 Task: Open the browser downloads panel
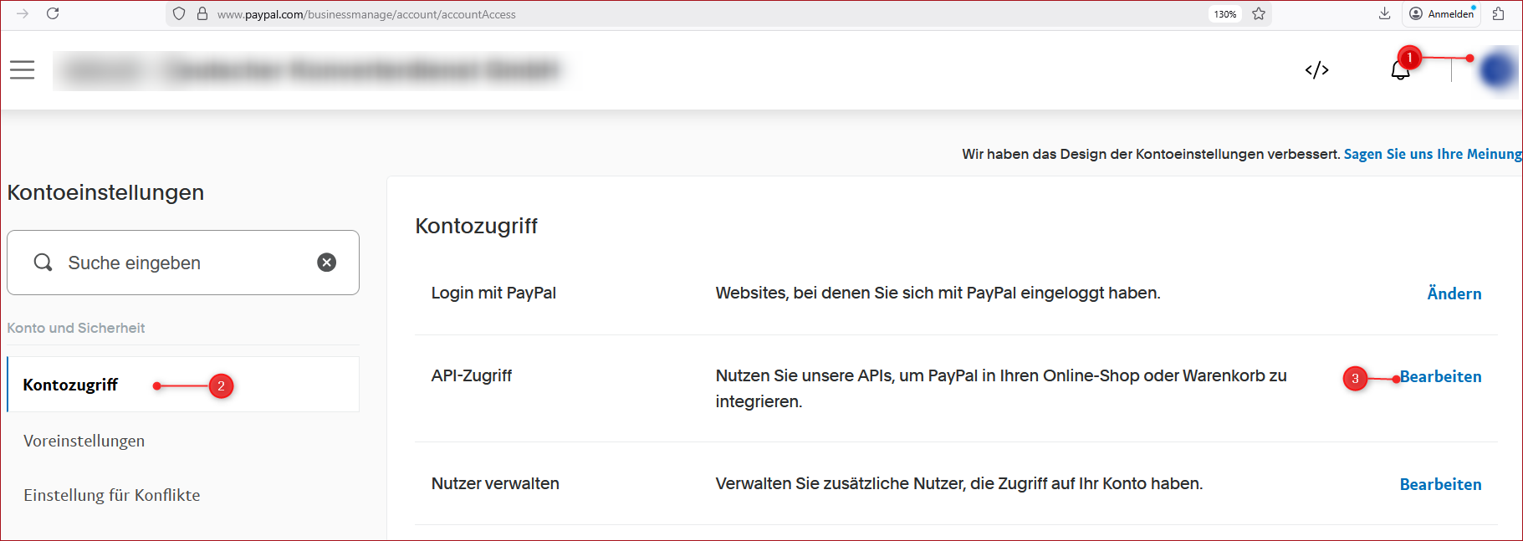click(1384, 13)
